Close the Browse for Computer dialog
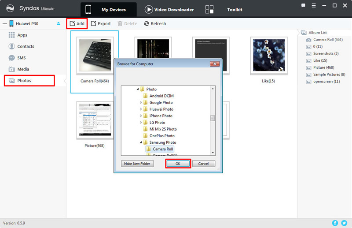 tap(215, 64)
